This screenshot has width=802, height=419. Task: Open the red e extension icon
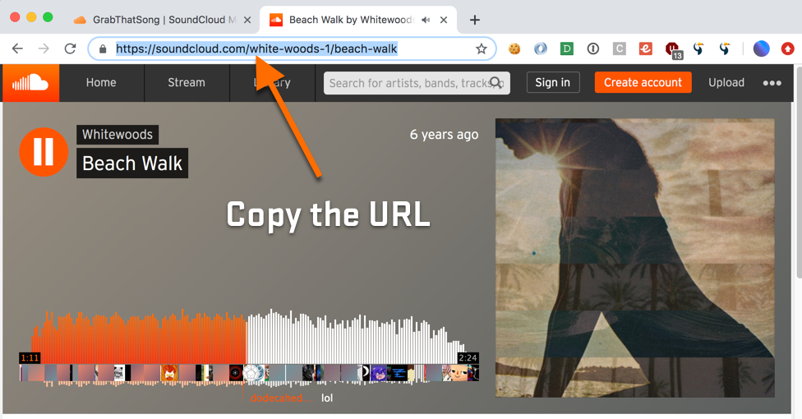tap(646, 48)
